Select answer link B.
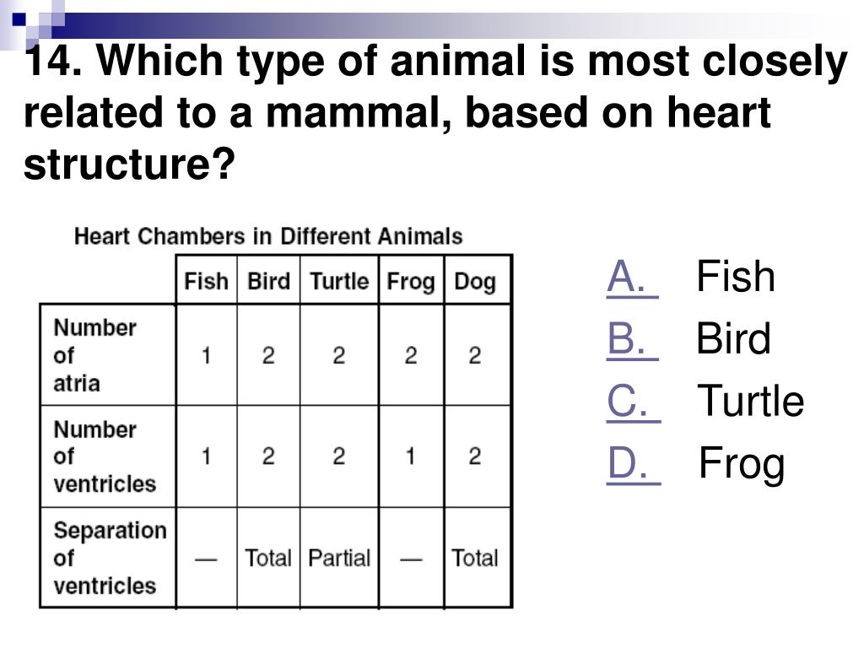The width and height of the screenshot is (864, 648). coord(633,339)
